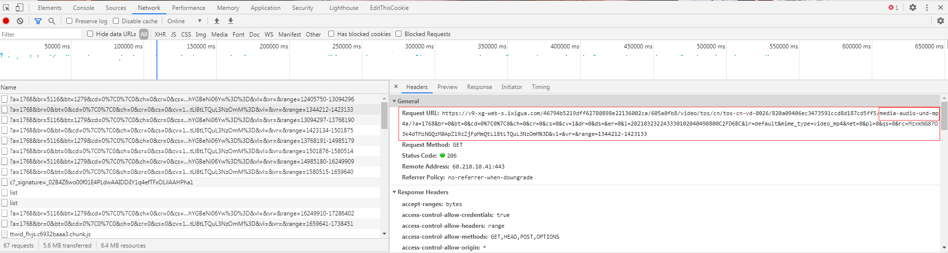Open the Online throttling dropdown
This screenshot has height=253, width=948.
click(184, 21)
